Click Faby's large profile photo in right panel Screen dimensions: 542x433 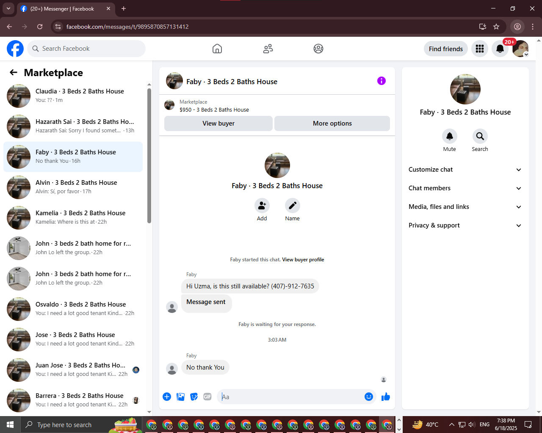click(x=465, y=89)
